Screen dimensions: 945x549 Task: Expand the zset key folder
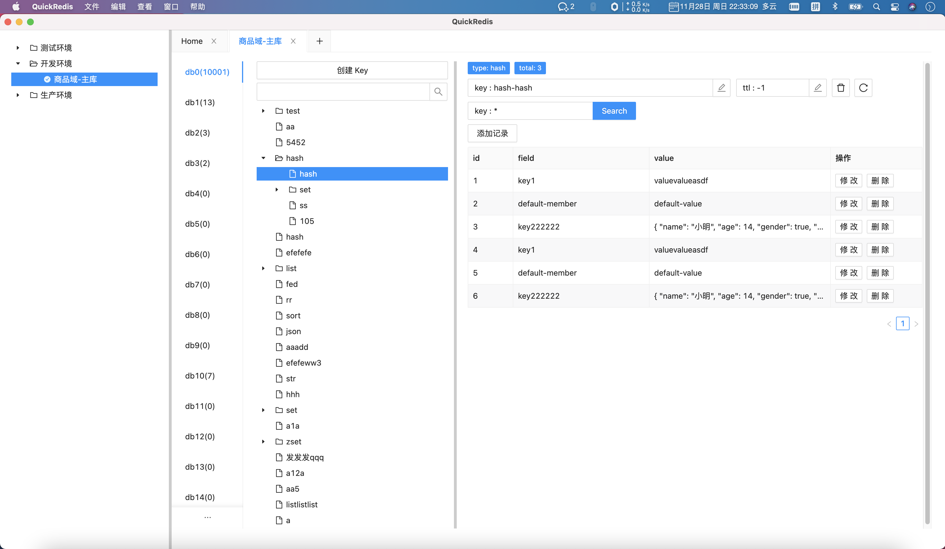263,442
